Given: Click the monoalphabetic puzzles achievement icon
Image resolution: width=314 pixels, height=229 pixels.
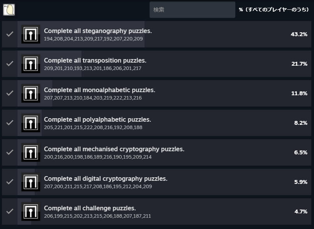Looking at the screenshot, I should 31,93.
